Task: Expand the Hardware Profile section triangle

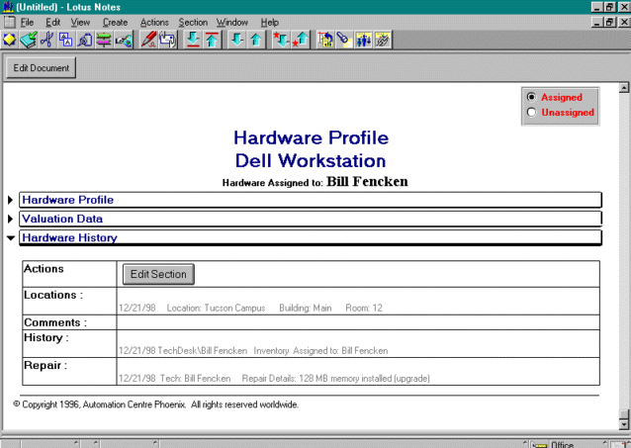Action: pyautogui.click(x=11, y=200)
